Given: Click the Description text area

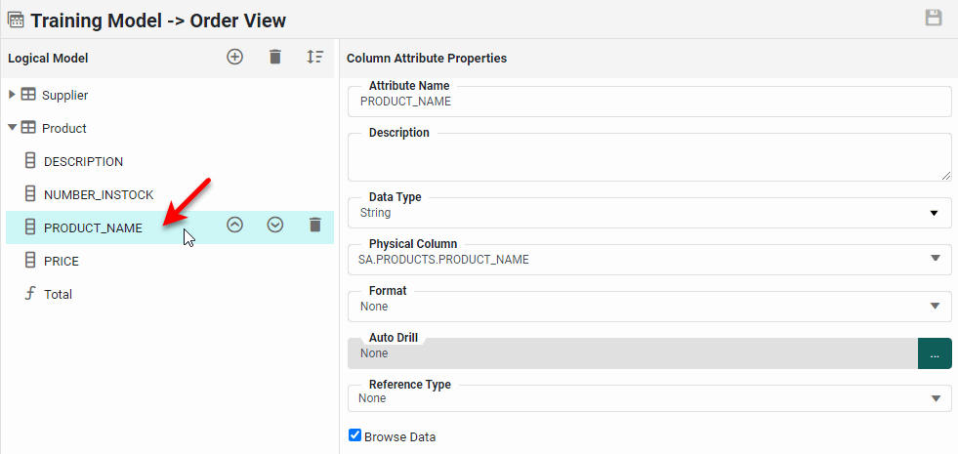Looking at the screenshot, I should (x=648, y=158).
